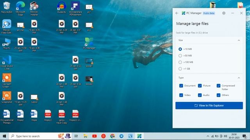Uncheck the Compressed folder file type
The image size is (250, 140).
[218, 86]
